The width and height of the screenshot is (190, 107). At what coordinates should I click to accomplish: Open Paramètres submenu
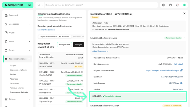coord(14,83)
